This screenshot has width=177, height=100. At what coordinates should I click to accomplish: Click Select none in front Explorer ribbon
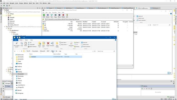[x=85, y=44]
